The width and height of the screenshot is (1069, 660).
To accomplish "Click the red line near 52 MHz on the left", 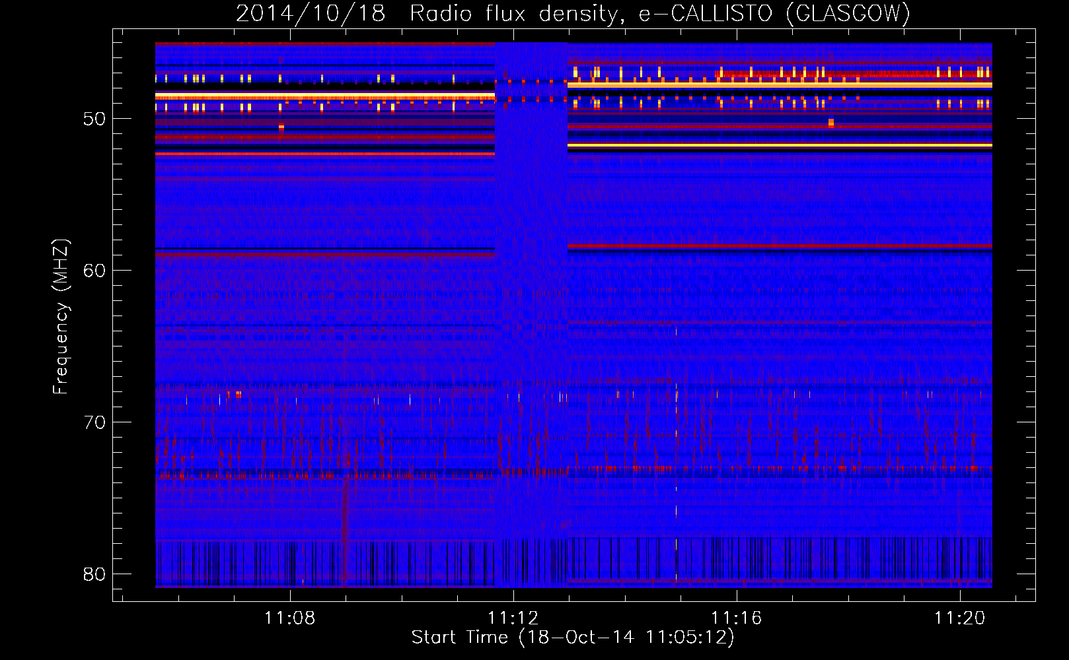I will pos(324,154).
